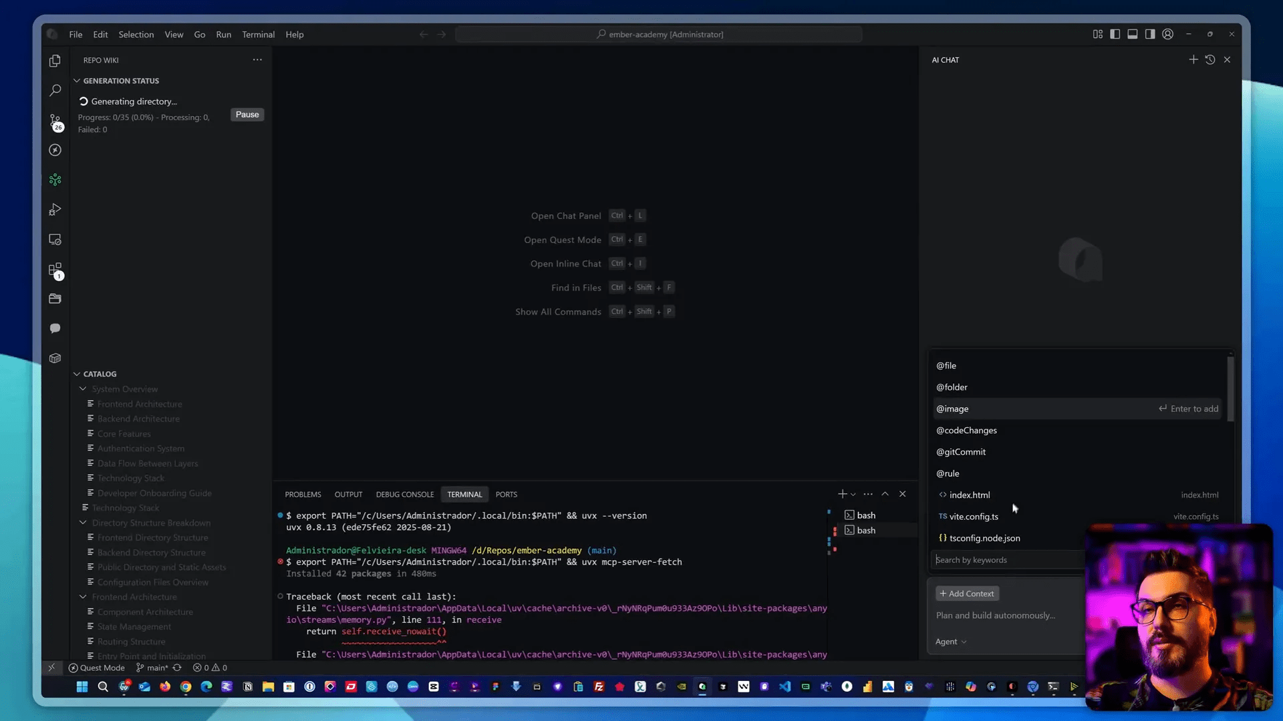Open Run and Debug view

[55, 210]
